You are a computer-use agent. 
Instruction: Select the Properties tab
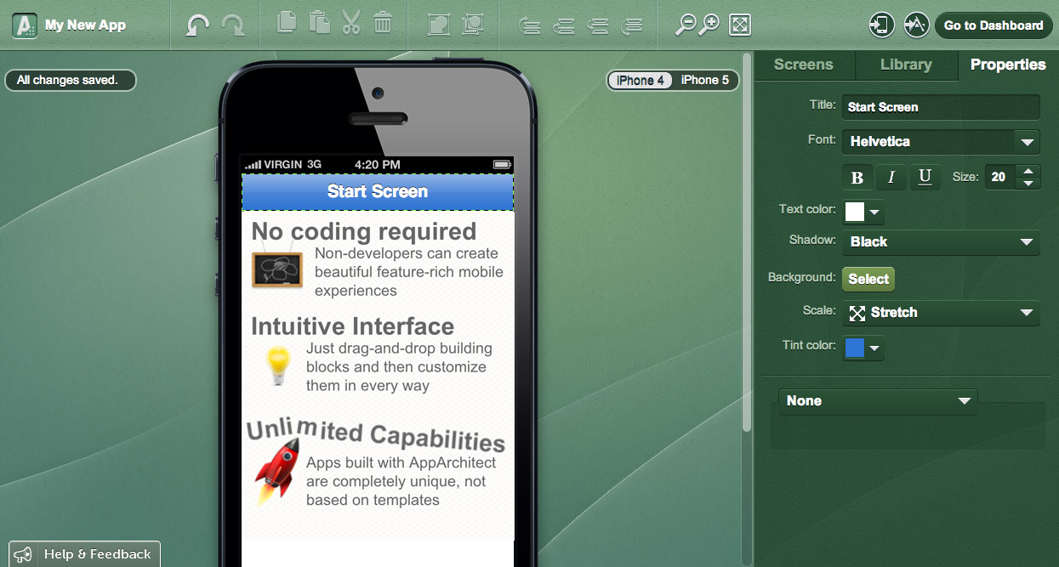[1008, 65]
